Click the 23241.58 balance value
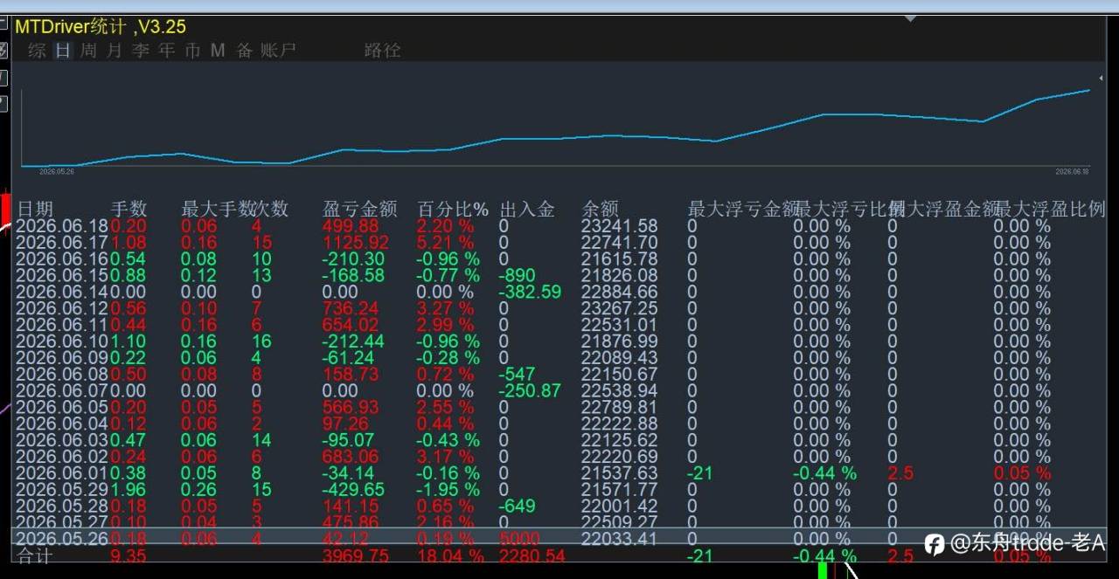1119x579 pixels. tap(619, 225)
